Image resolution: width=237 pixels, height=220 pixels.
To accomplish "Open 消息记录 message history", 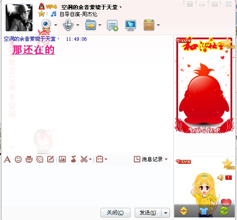I will pyautogui.click(x=149, y=159).
